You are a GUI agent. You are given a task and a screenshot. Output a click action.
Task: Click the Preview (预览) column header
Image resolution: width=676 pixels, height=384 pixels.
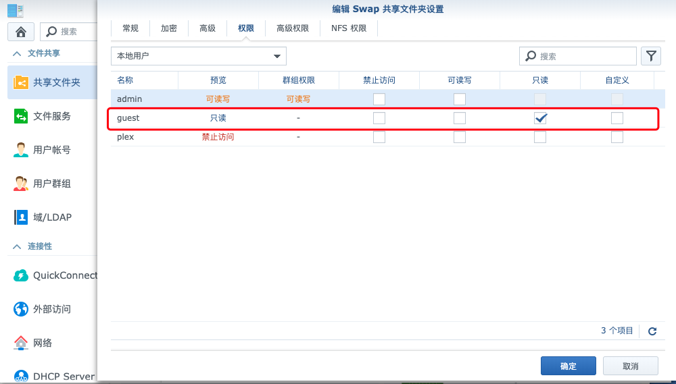218,80
